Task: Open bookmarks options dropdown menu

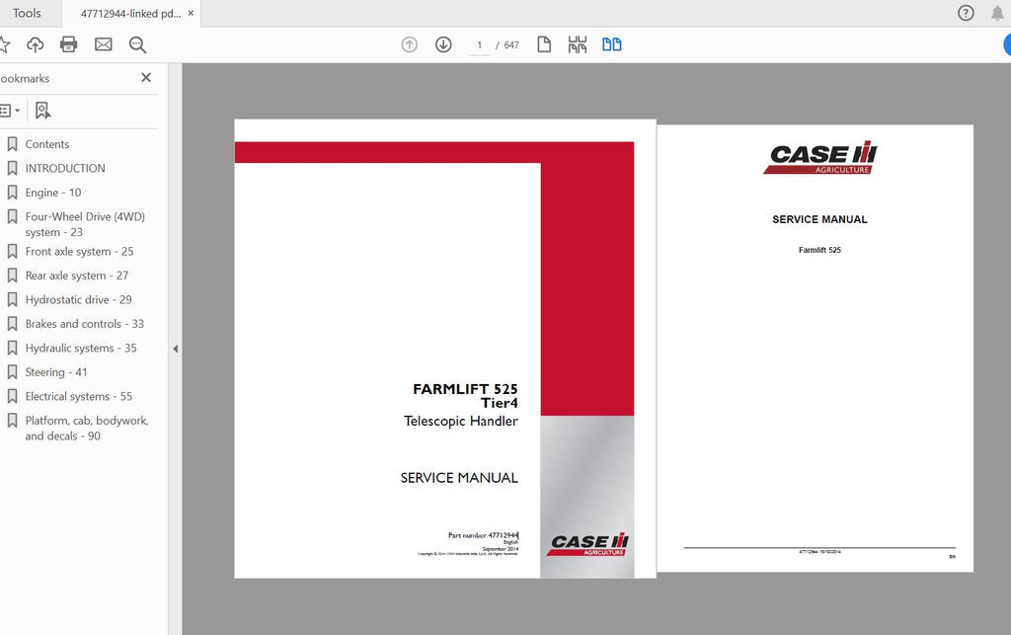Action: (x=10, y=111)
